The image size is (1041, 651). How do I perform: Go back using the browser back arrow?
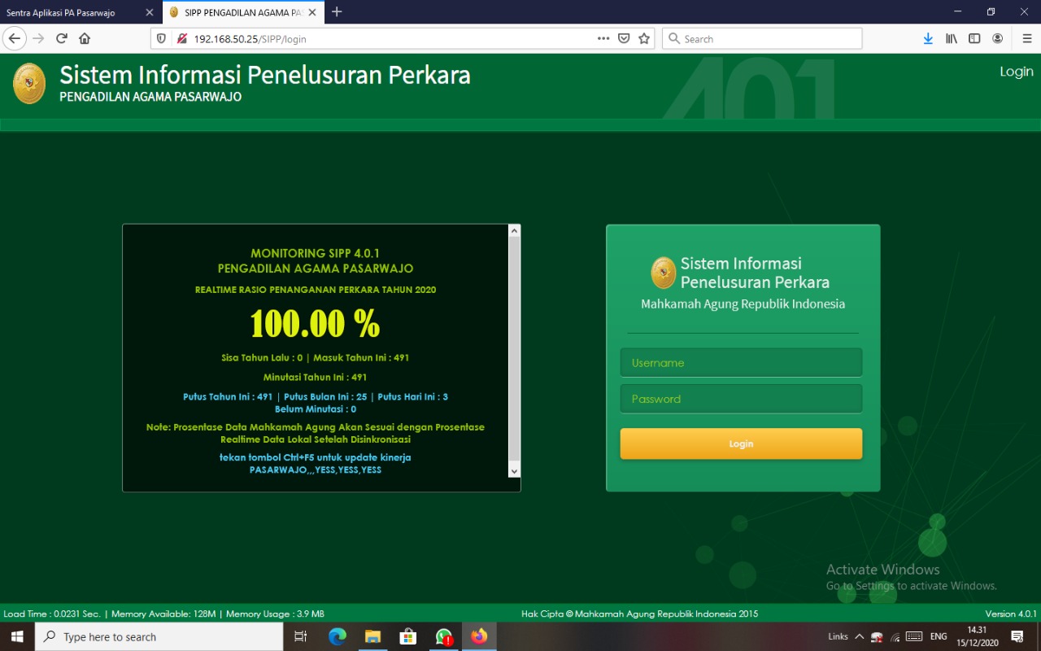point(15,38)
